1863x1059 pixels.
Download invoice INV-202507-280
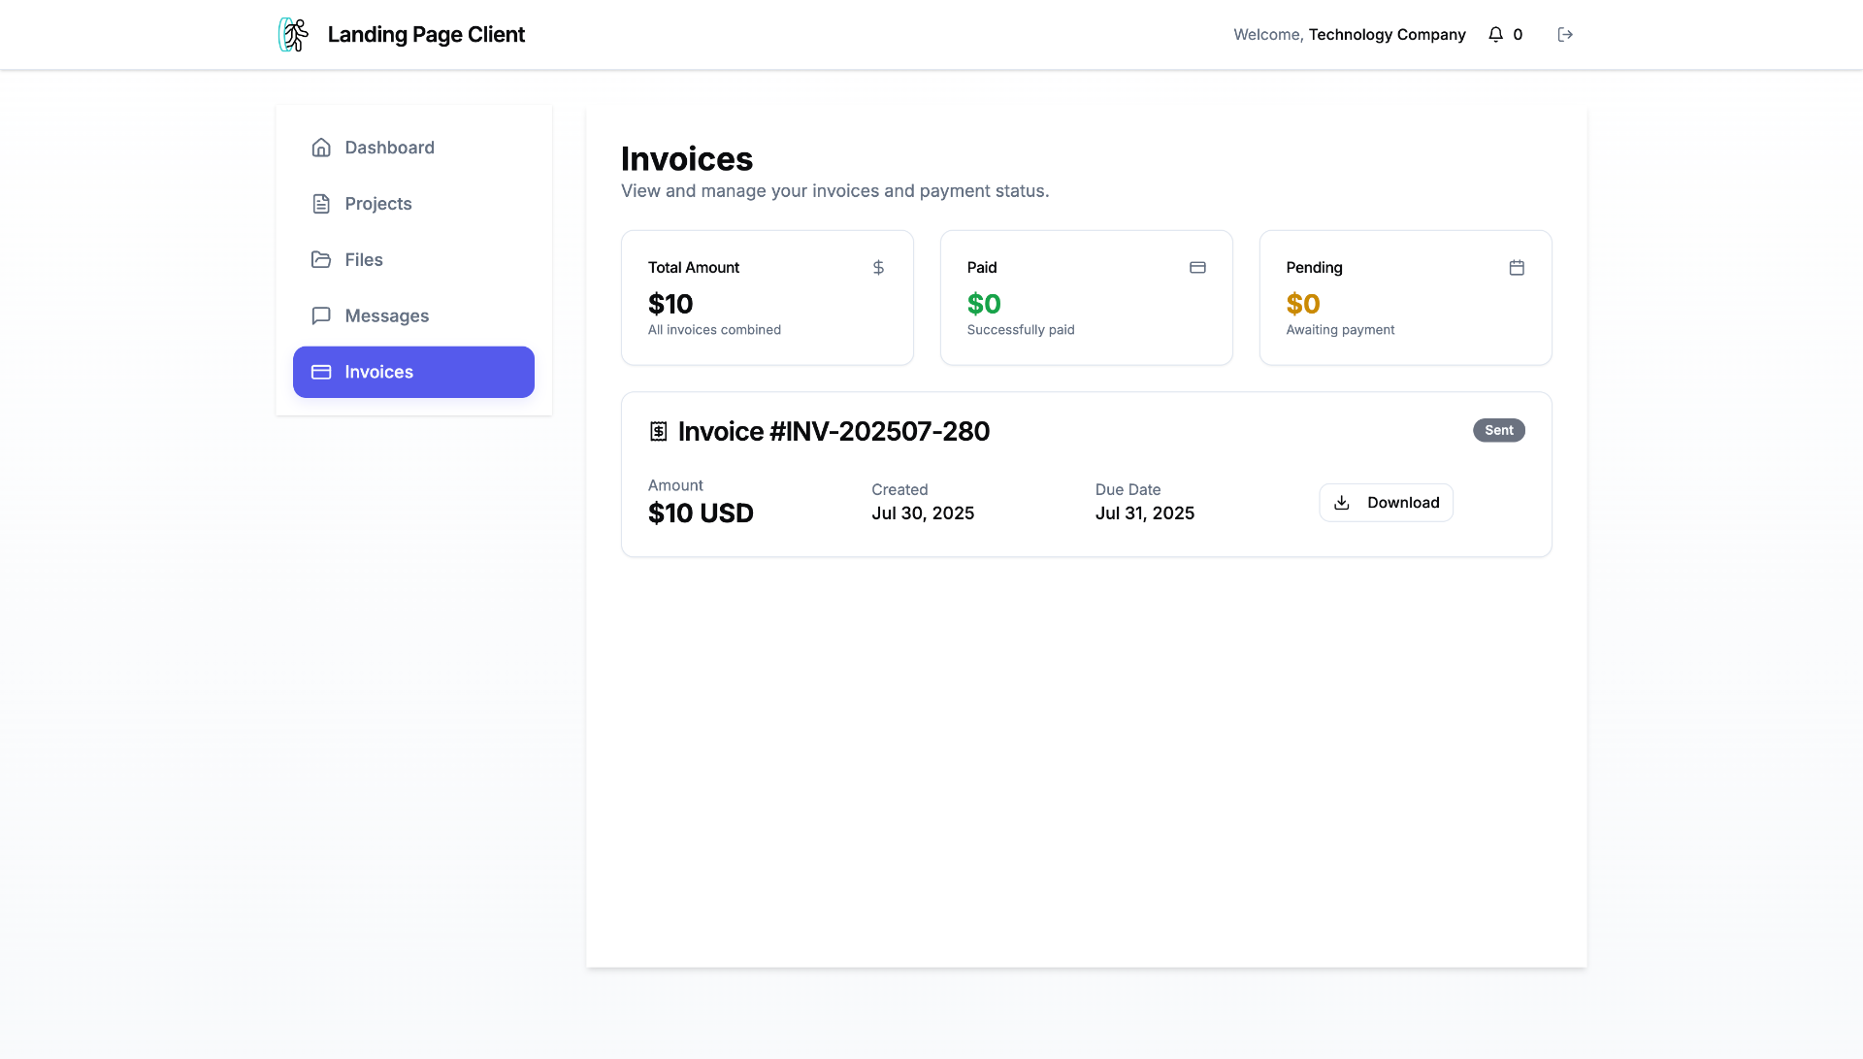coord(1386,503)
